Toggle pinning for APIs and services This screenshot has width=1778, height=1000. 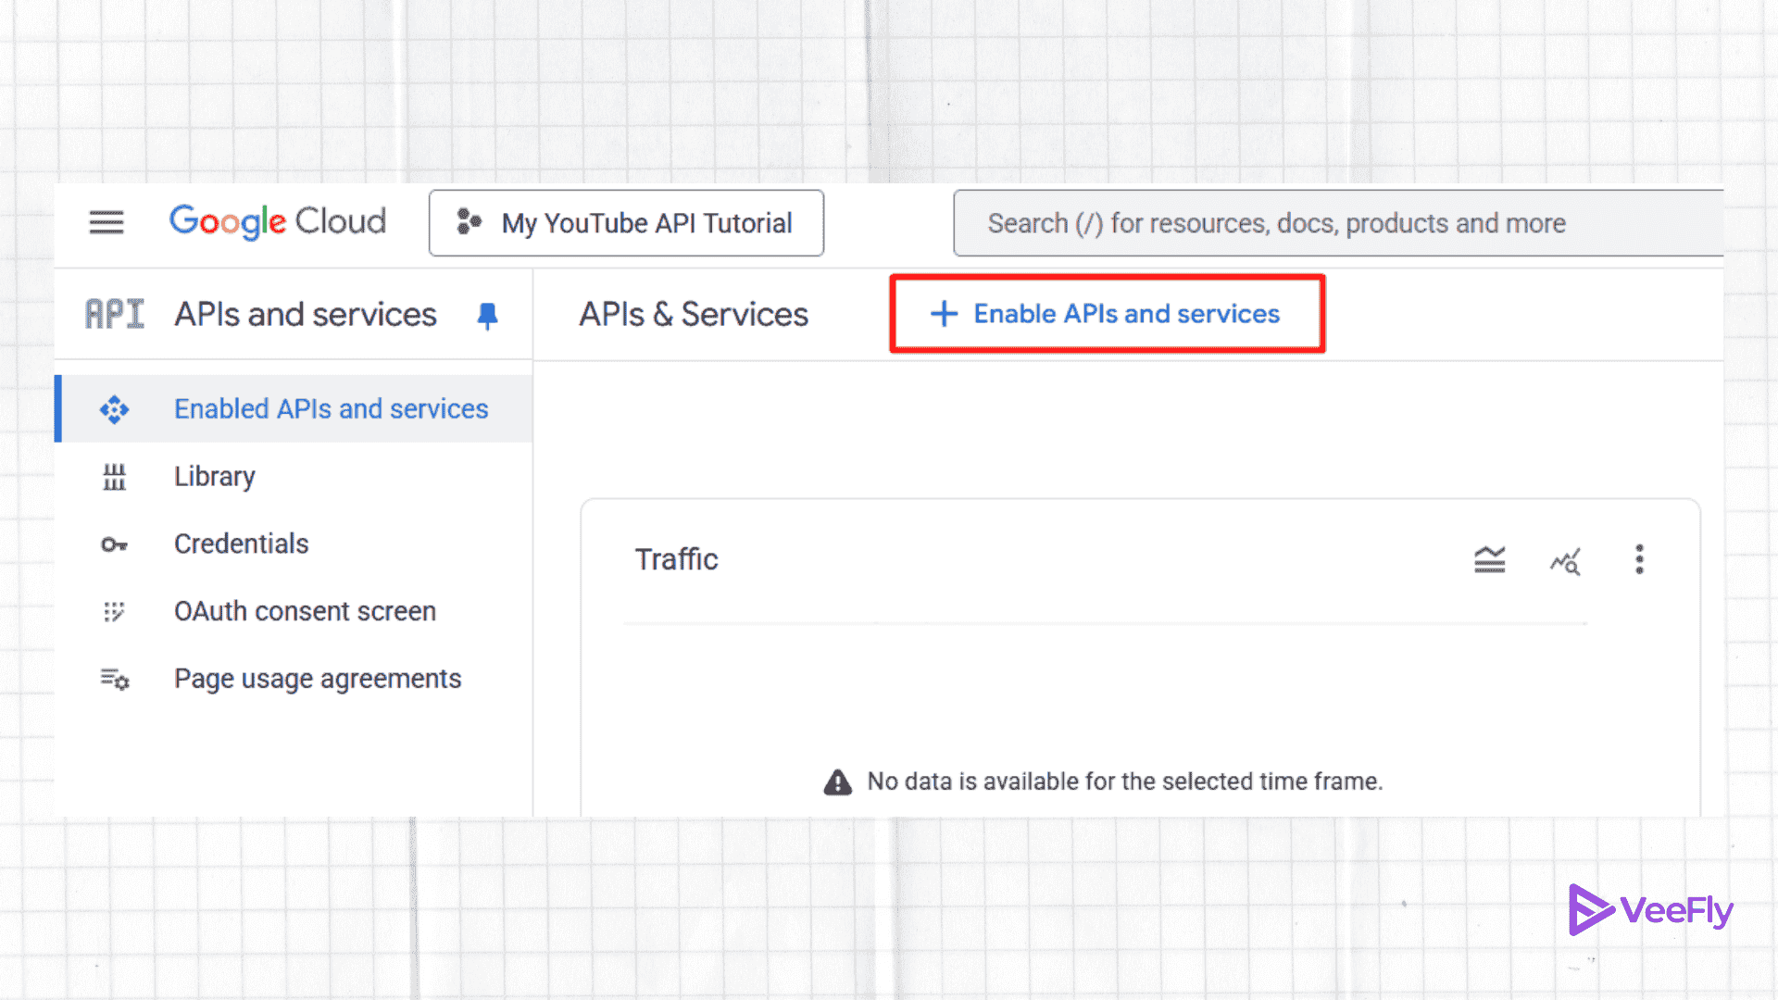[488, 315]
